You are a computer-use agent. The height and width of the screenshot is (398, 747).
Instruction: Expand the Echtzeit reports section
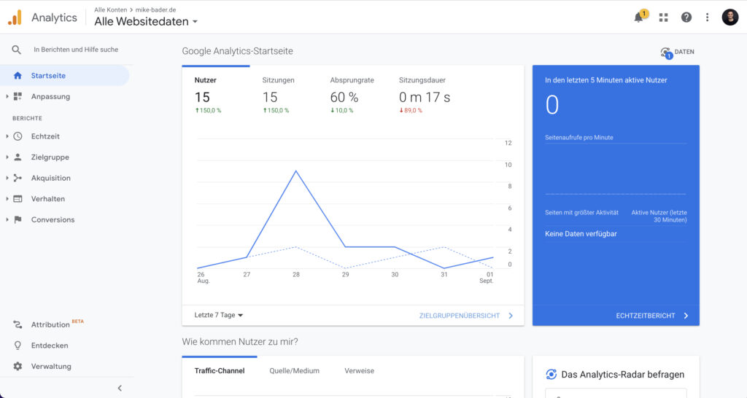[x=44, y=136]
